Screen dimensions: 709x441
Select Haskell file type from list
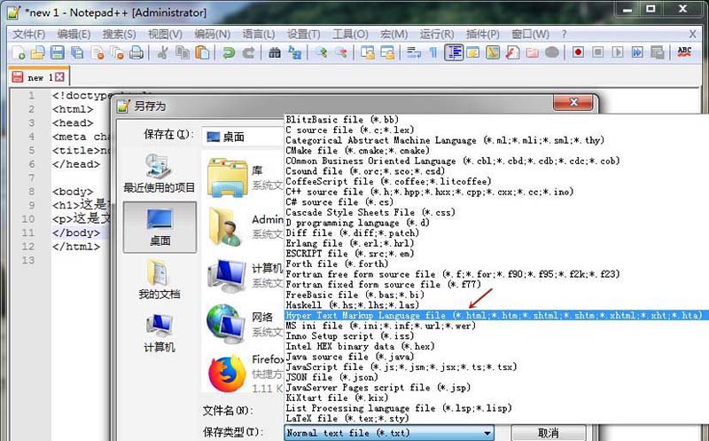(495, 304)
